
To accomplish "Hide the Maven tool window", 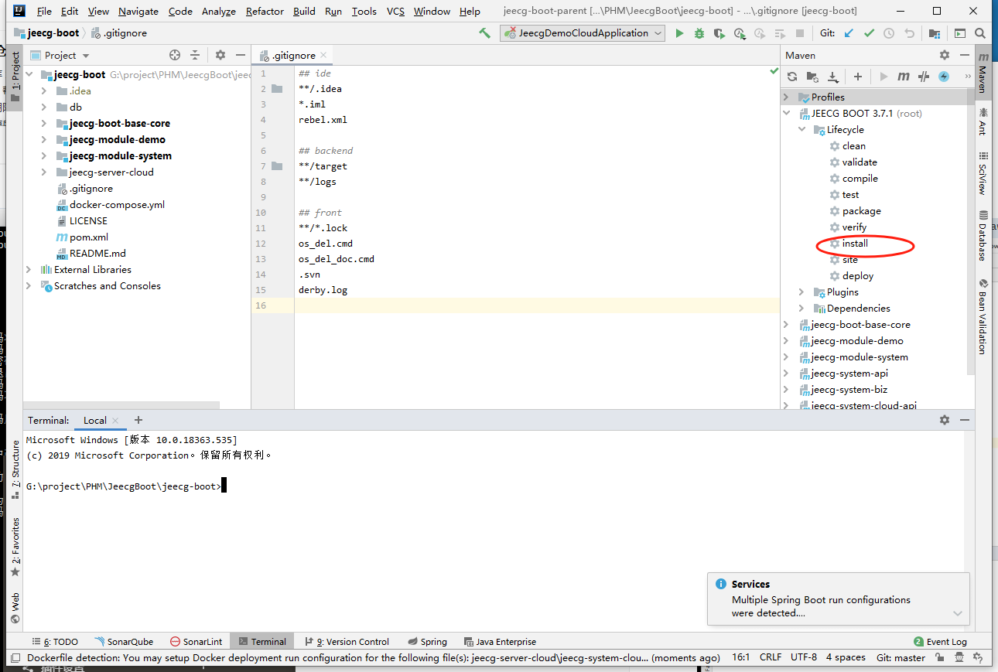I will click(965, 55).
